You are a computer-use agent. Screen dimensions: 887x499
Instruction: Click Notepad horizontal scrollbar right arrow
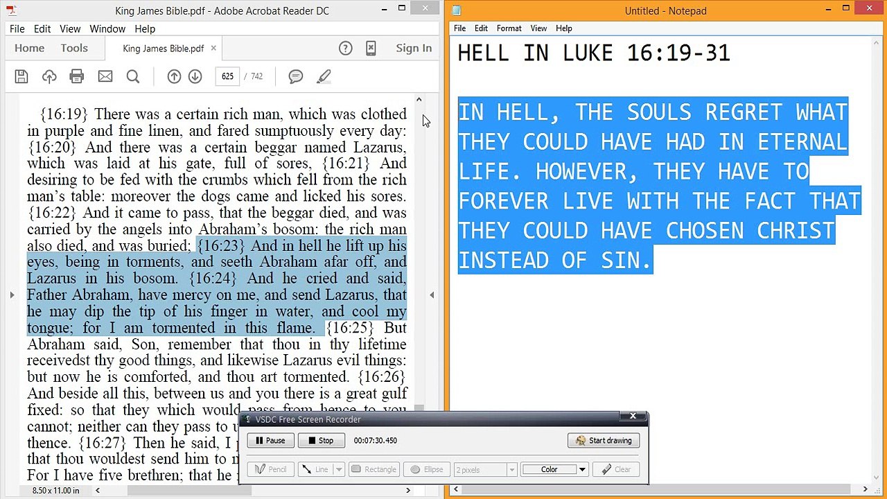pyautogui.click(x=865, y=490)
